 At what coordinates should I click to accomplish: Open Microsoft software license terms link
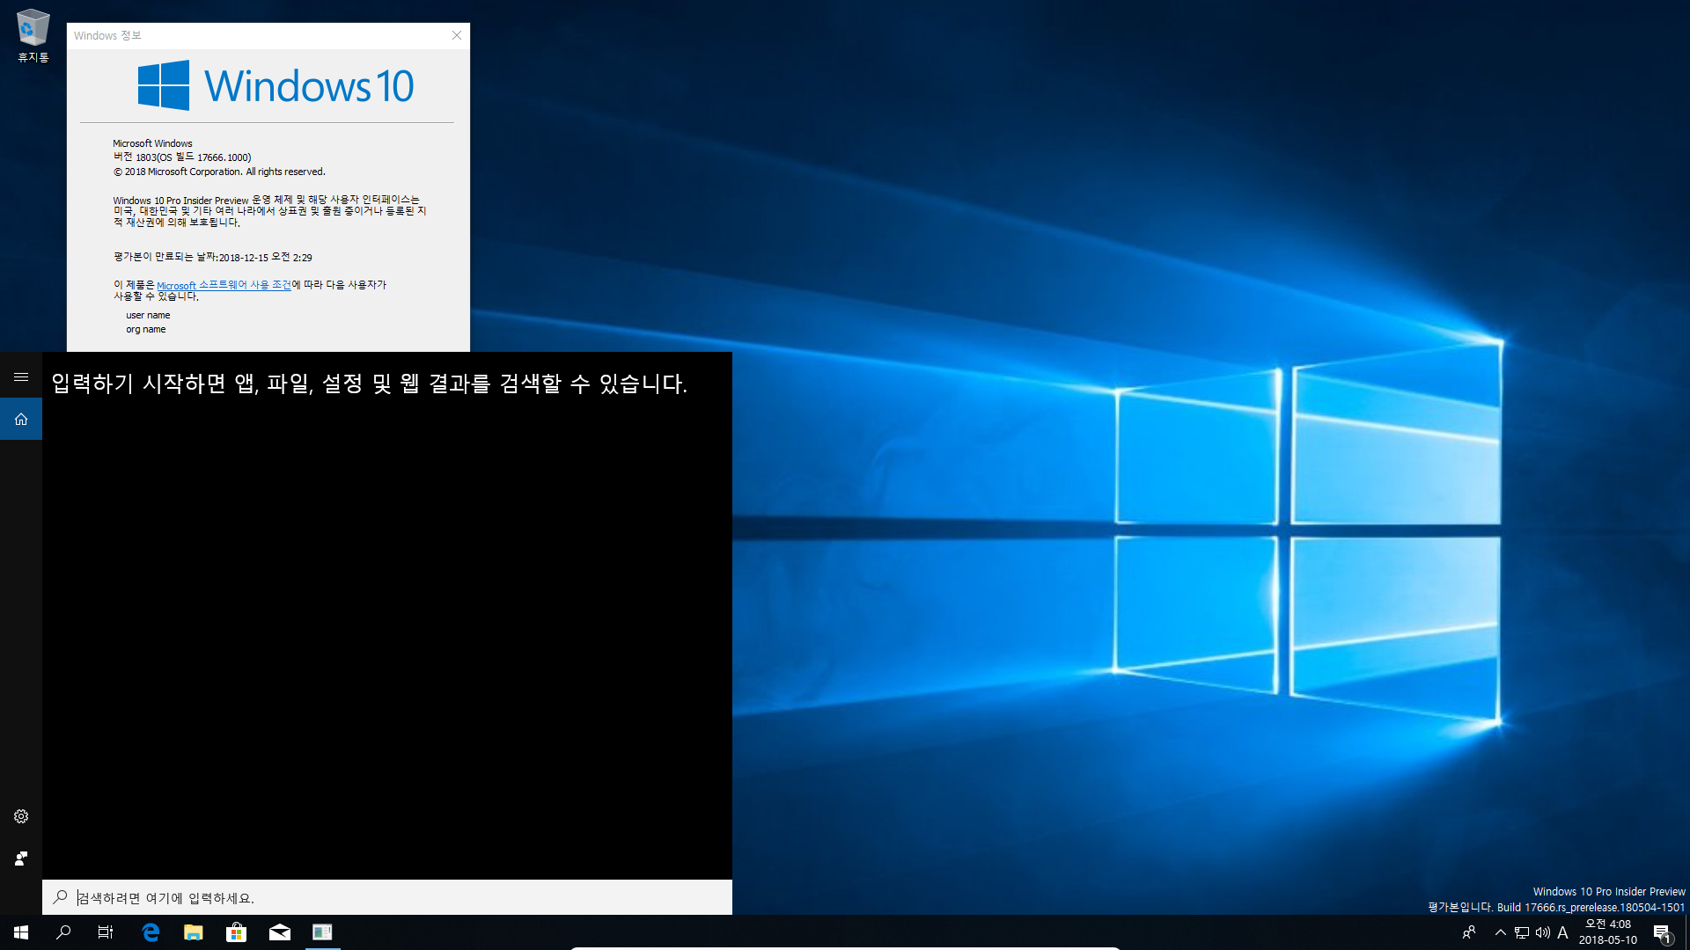(x=224, y=285)
